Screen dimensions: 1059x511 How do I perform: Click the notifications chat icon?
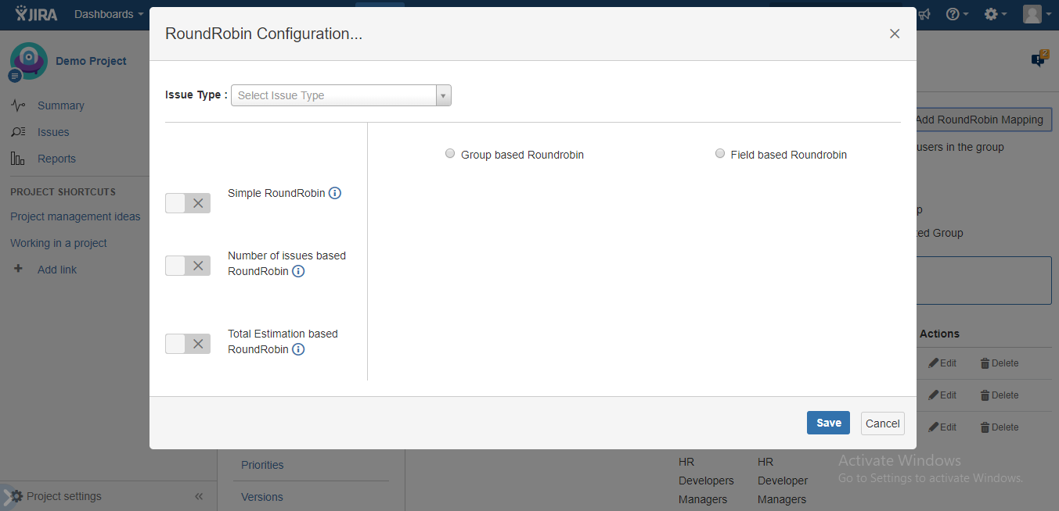1039,59
